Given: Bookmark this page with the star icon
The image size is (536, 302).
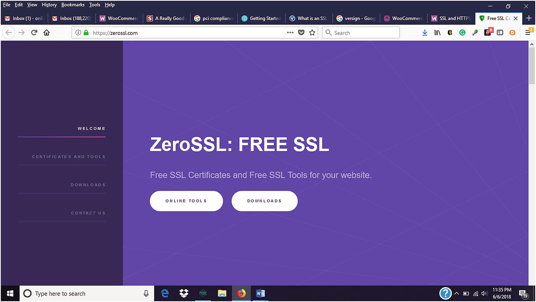Looking at the screenshot, I should pyautogui.click(x=312, y=33).
